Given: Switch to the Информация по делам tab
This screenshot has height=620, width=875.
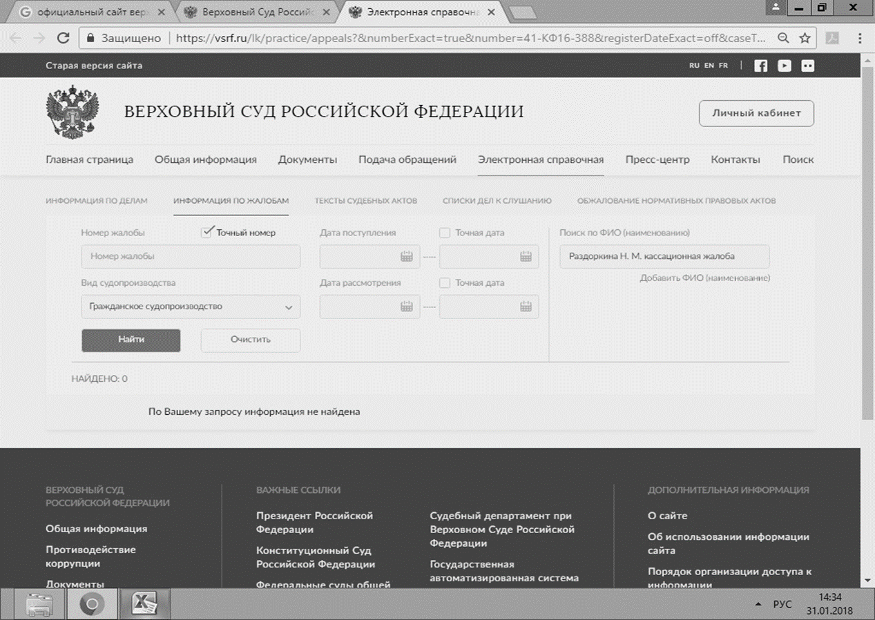Looking at the screenshot, I should pos(97,201).
